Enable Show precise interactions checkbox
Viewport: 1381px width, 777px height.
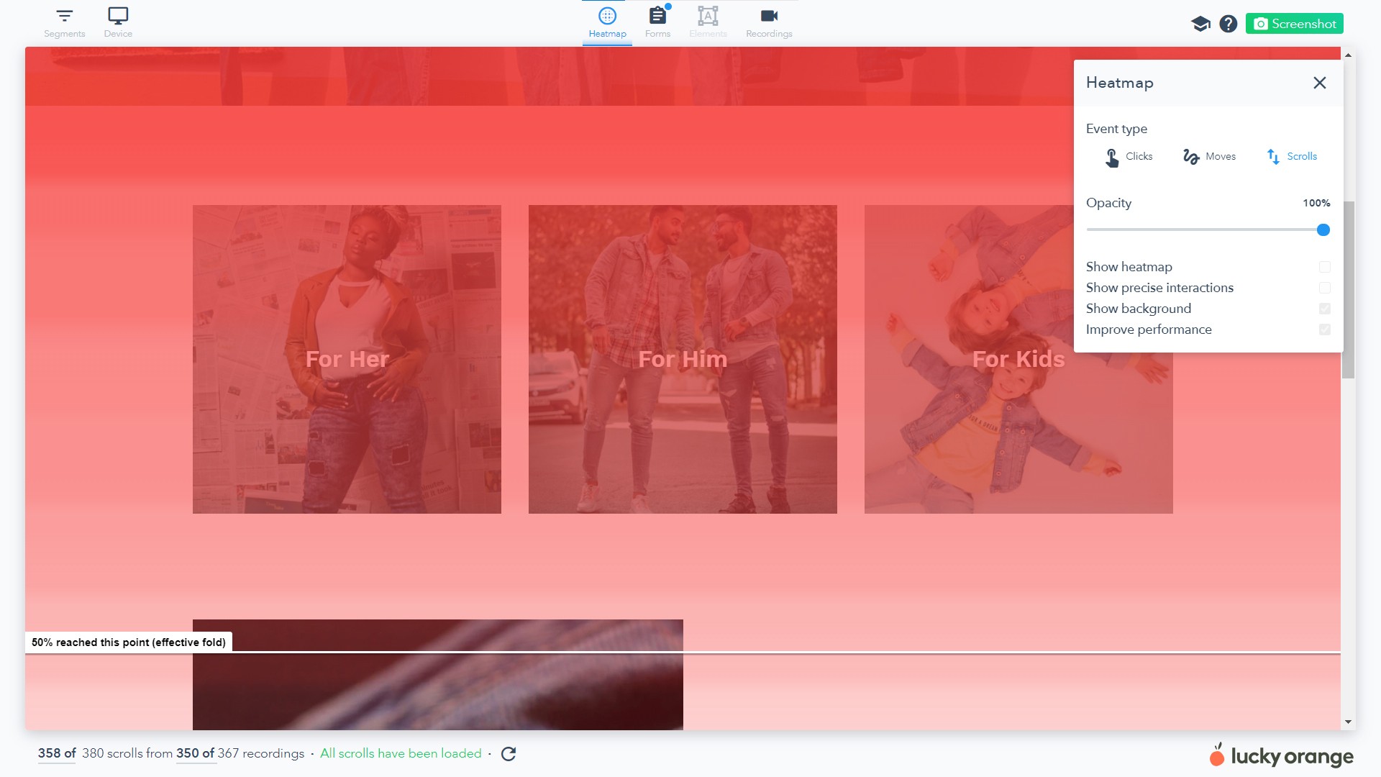[1325, 288]
